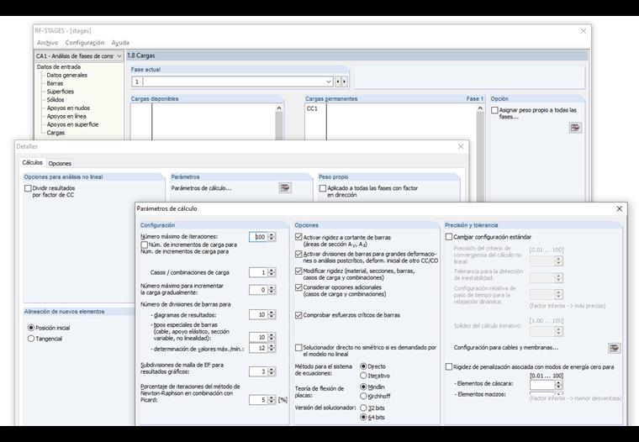
Task: Select Cargas in the navigator tree
Action: point(55,133)
